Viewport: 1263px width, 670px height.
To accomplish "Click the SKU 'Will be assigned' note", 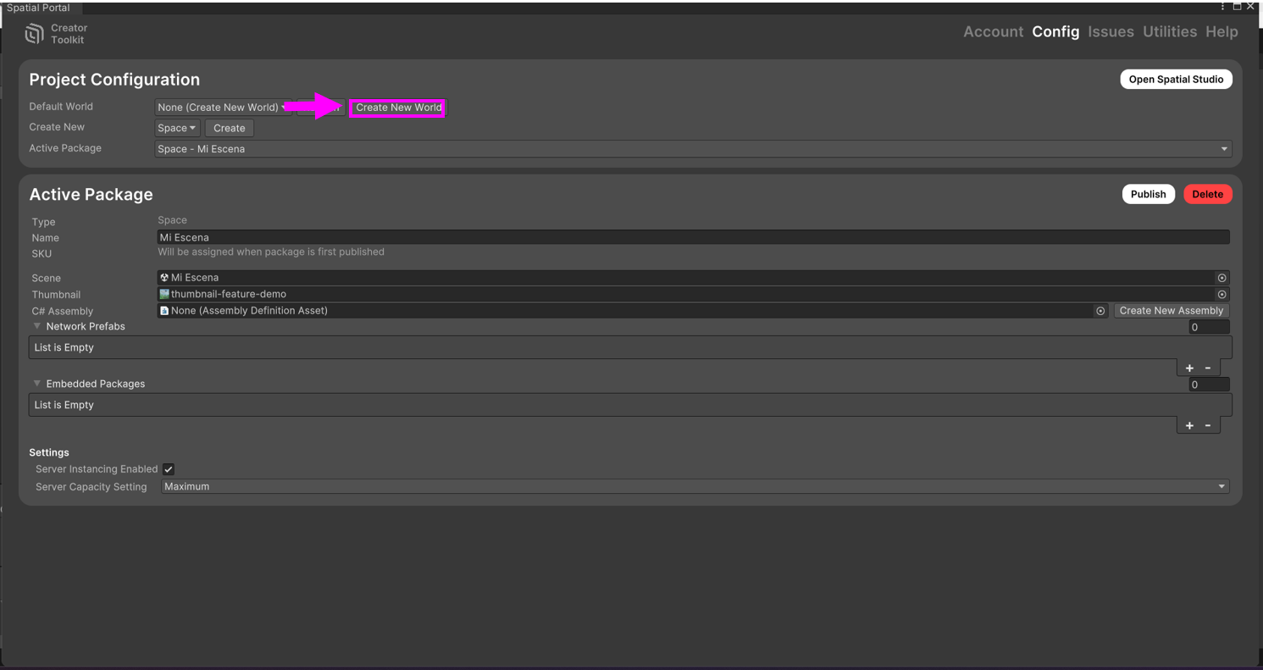I will (x=271, y=252).
